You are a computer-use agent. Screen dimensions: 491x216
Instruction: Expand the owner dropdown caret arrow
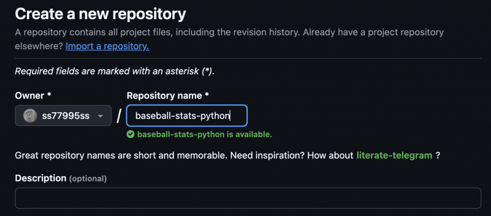[100, 116]
